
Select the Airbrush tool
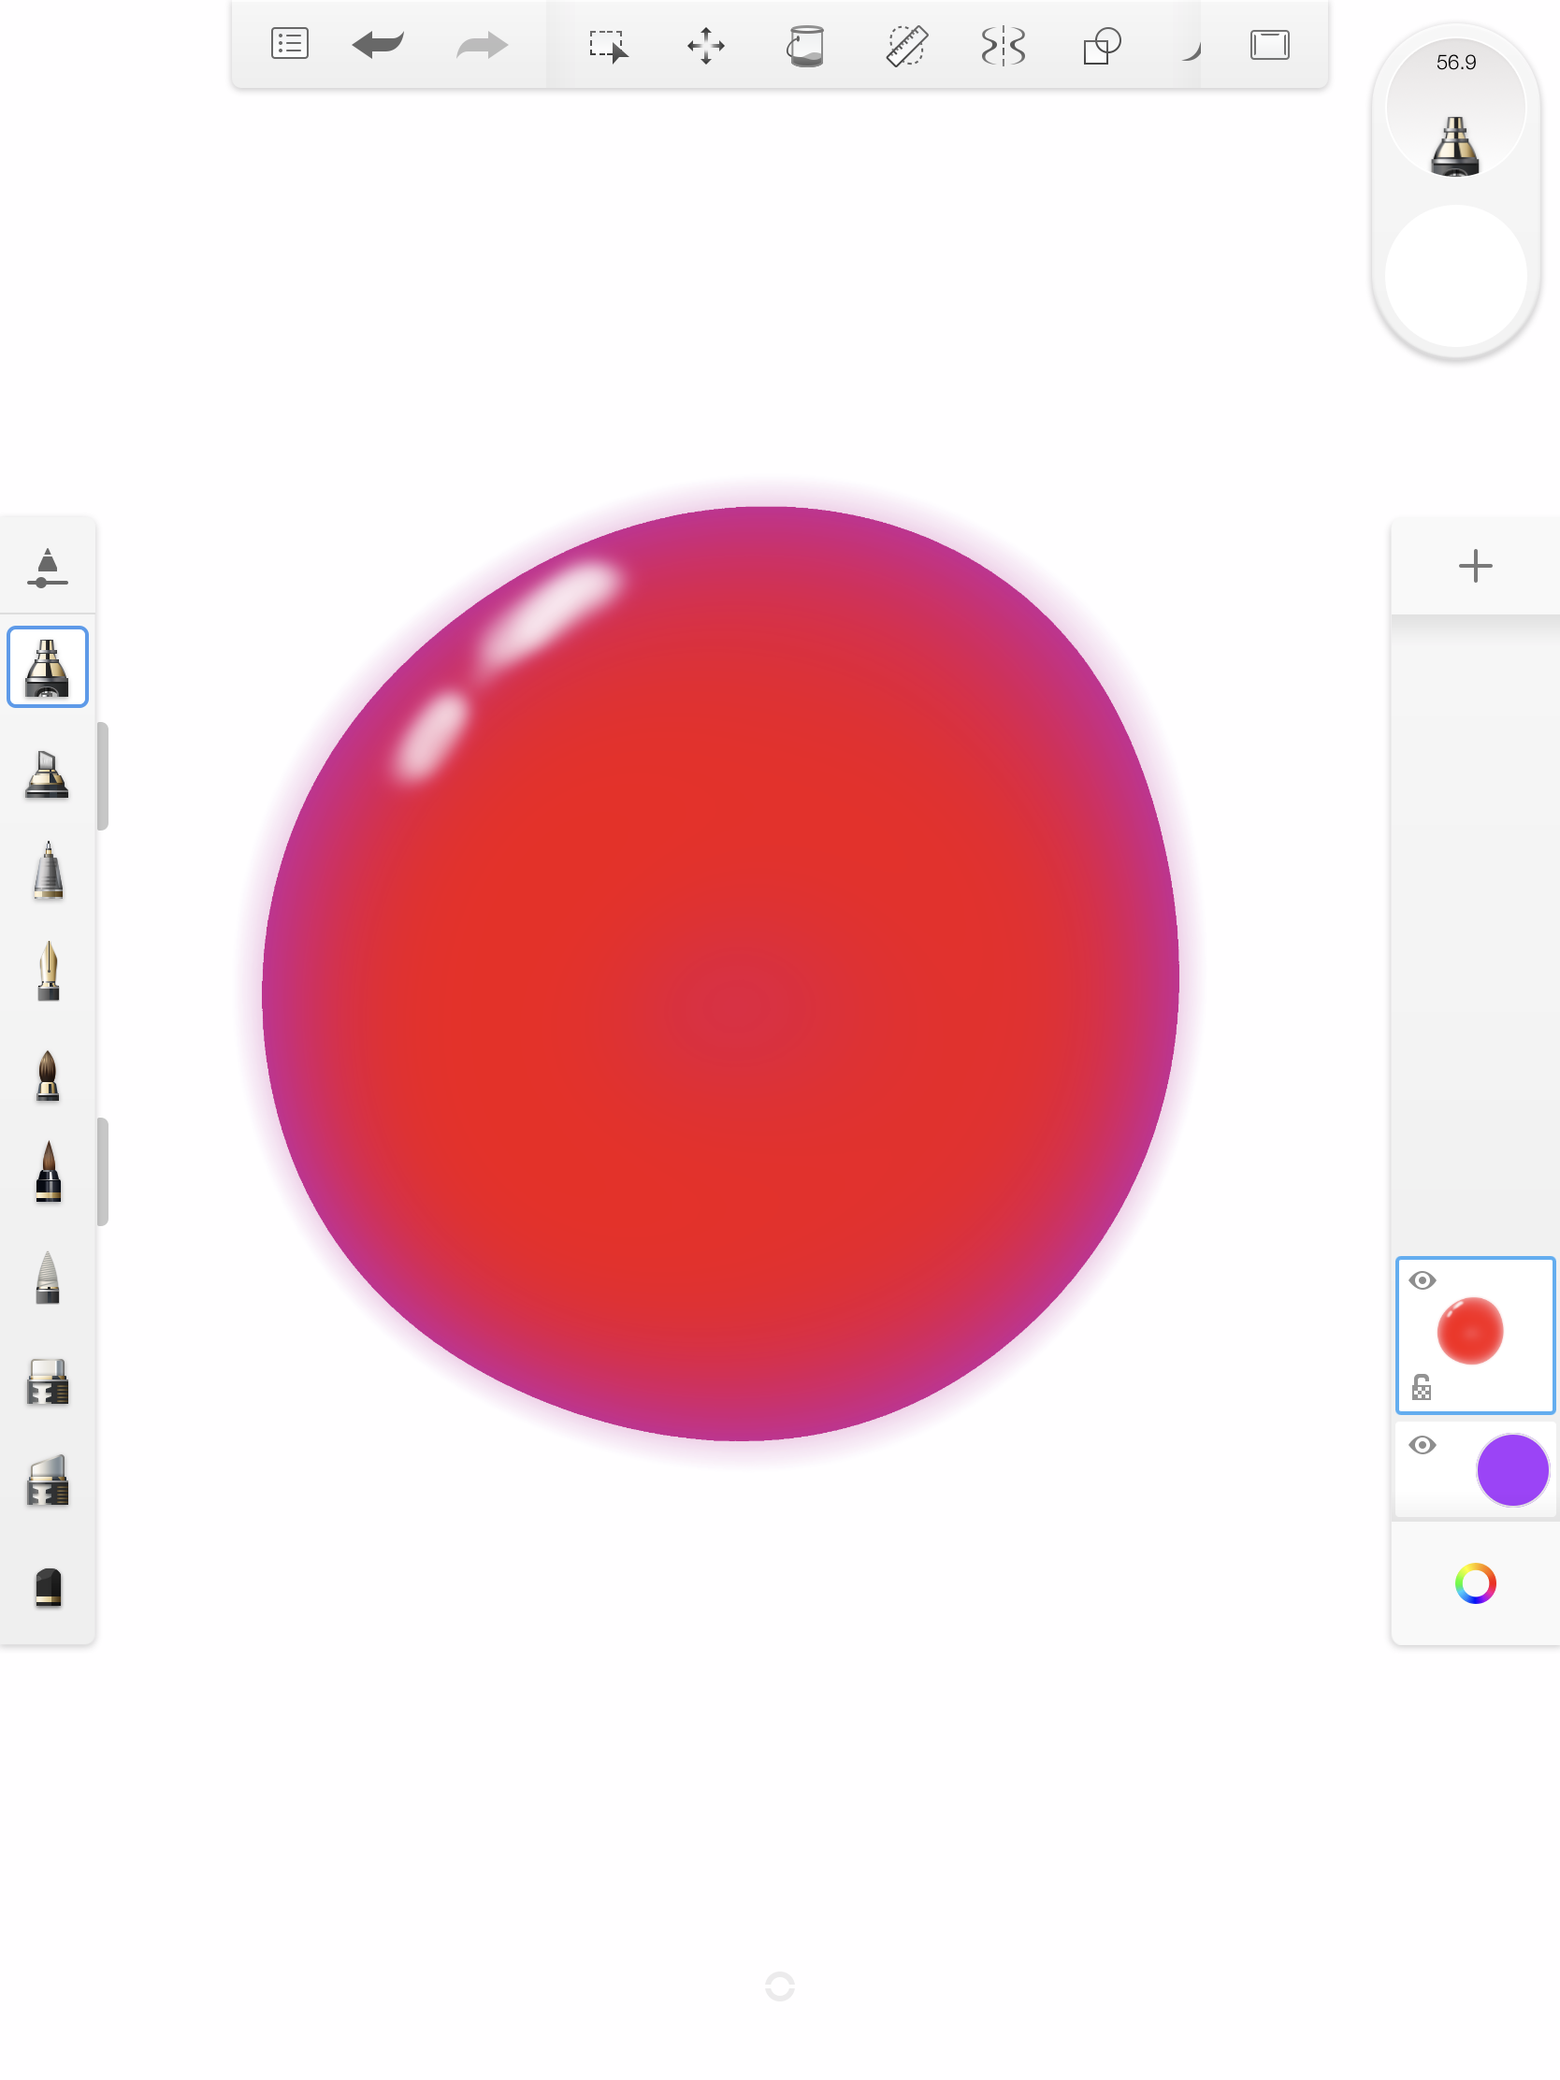pos(48,667)
